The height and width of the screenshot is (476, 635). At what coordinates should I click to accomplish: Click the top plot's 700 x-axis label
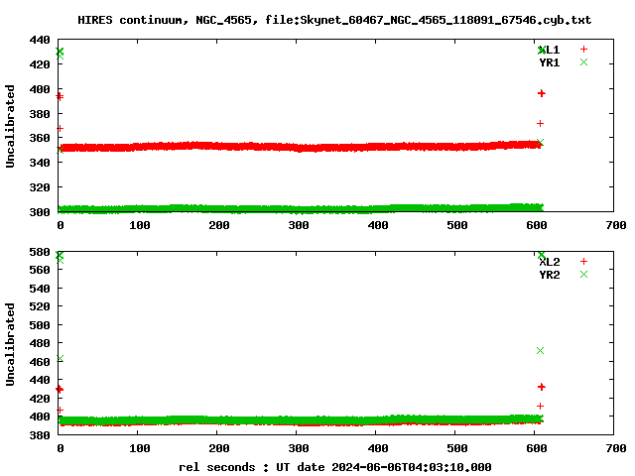coord(616,225)
